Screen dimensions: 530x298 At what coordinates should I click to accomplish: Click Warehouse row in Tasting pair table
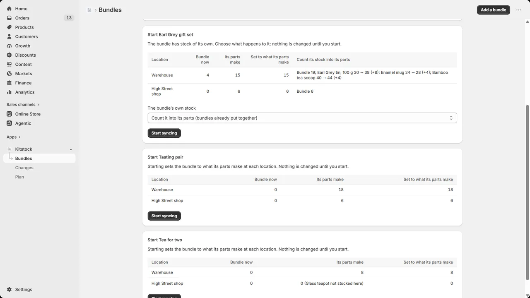tap(302, 190)
